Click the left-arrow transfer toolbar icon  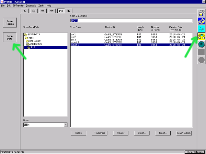point(52,11)
